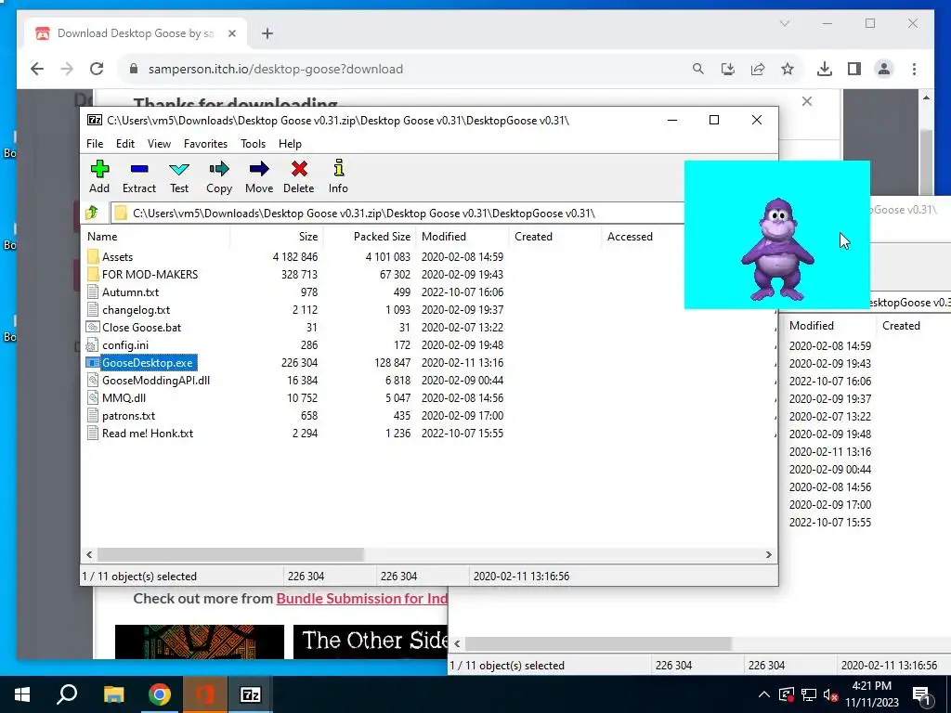Select changelog.txt file

tap(136, 310)
